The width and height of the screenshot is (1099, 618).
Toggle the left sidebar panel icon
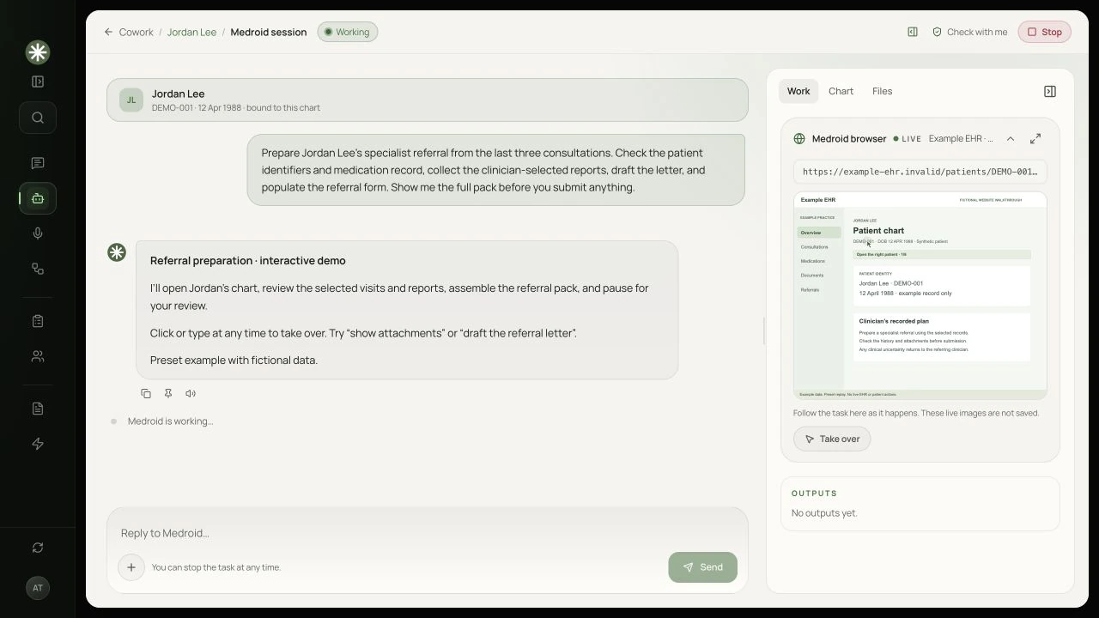click(x=38, y=82)
